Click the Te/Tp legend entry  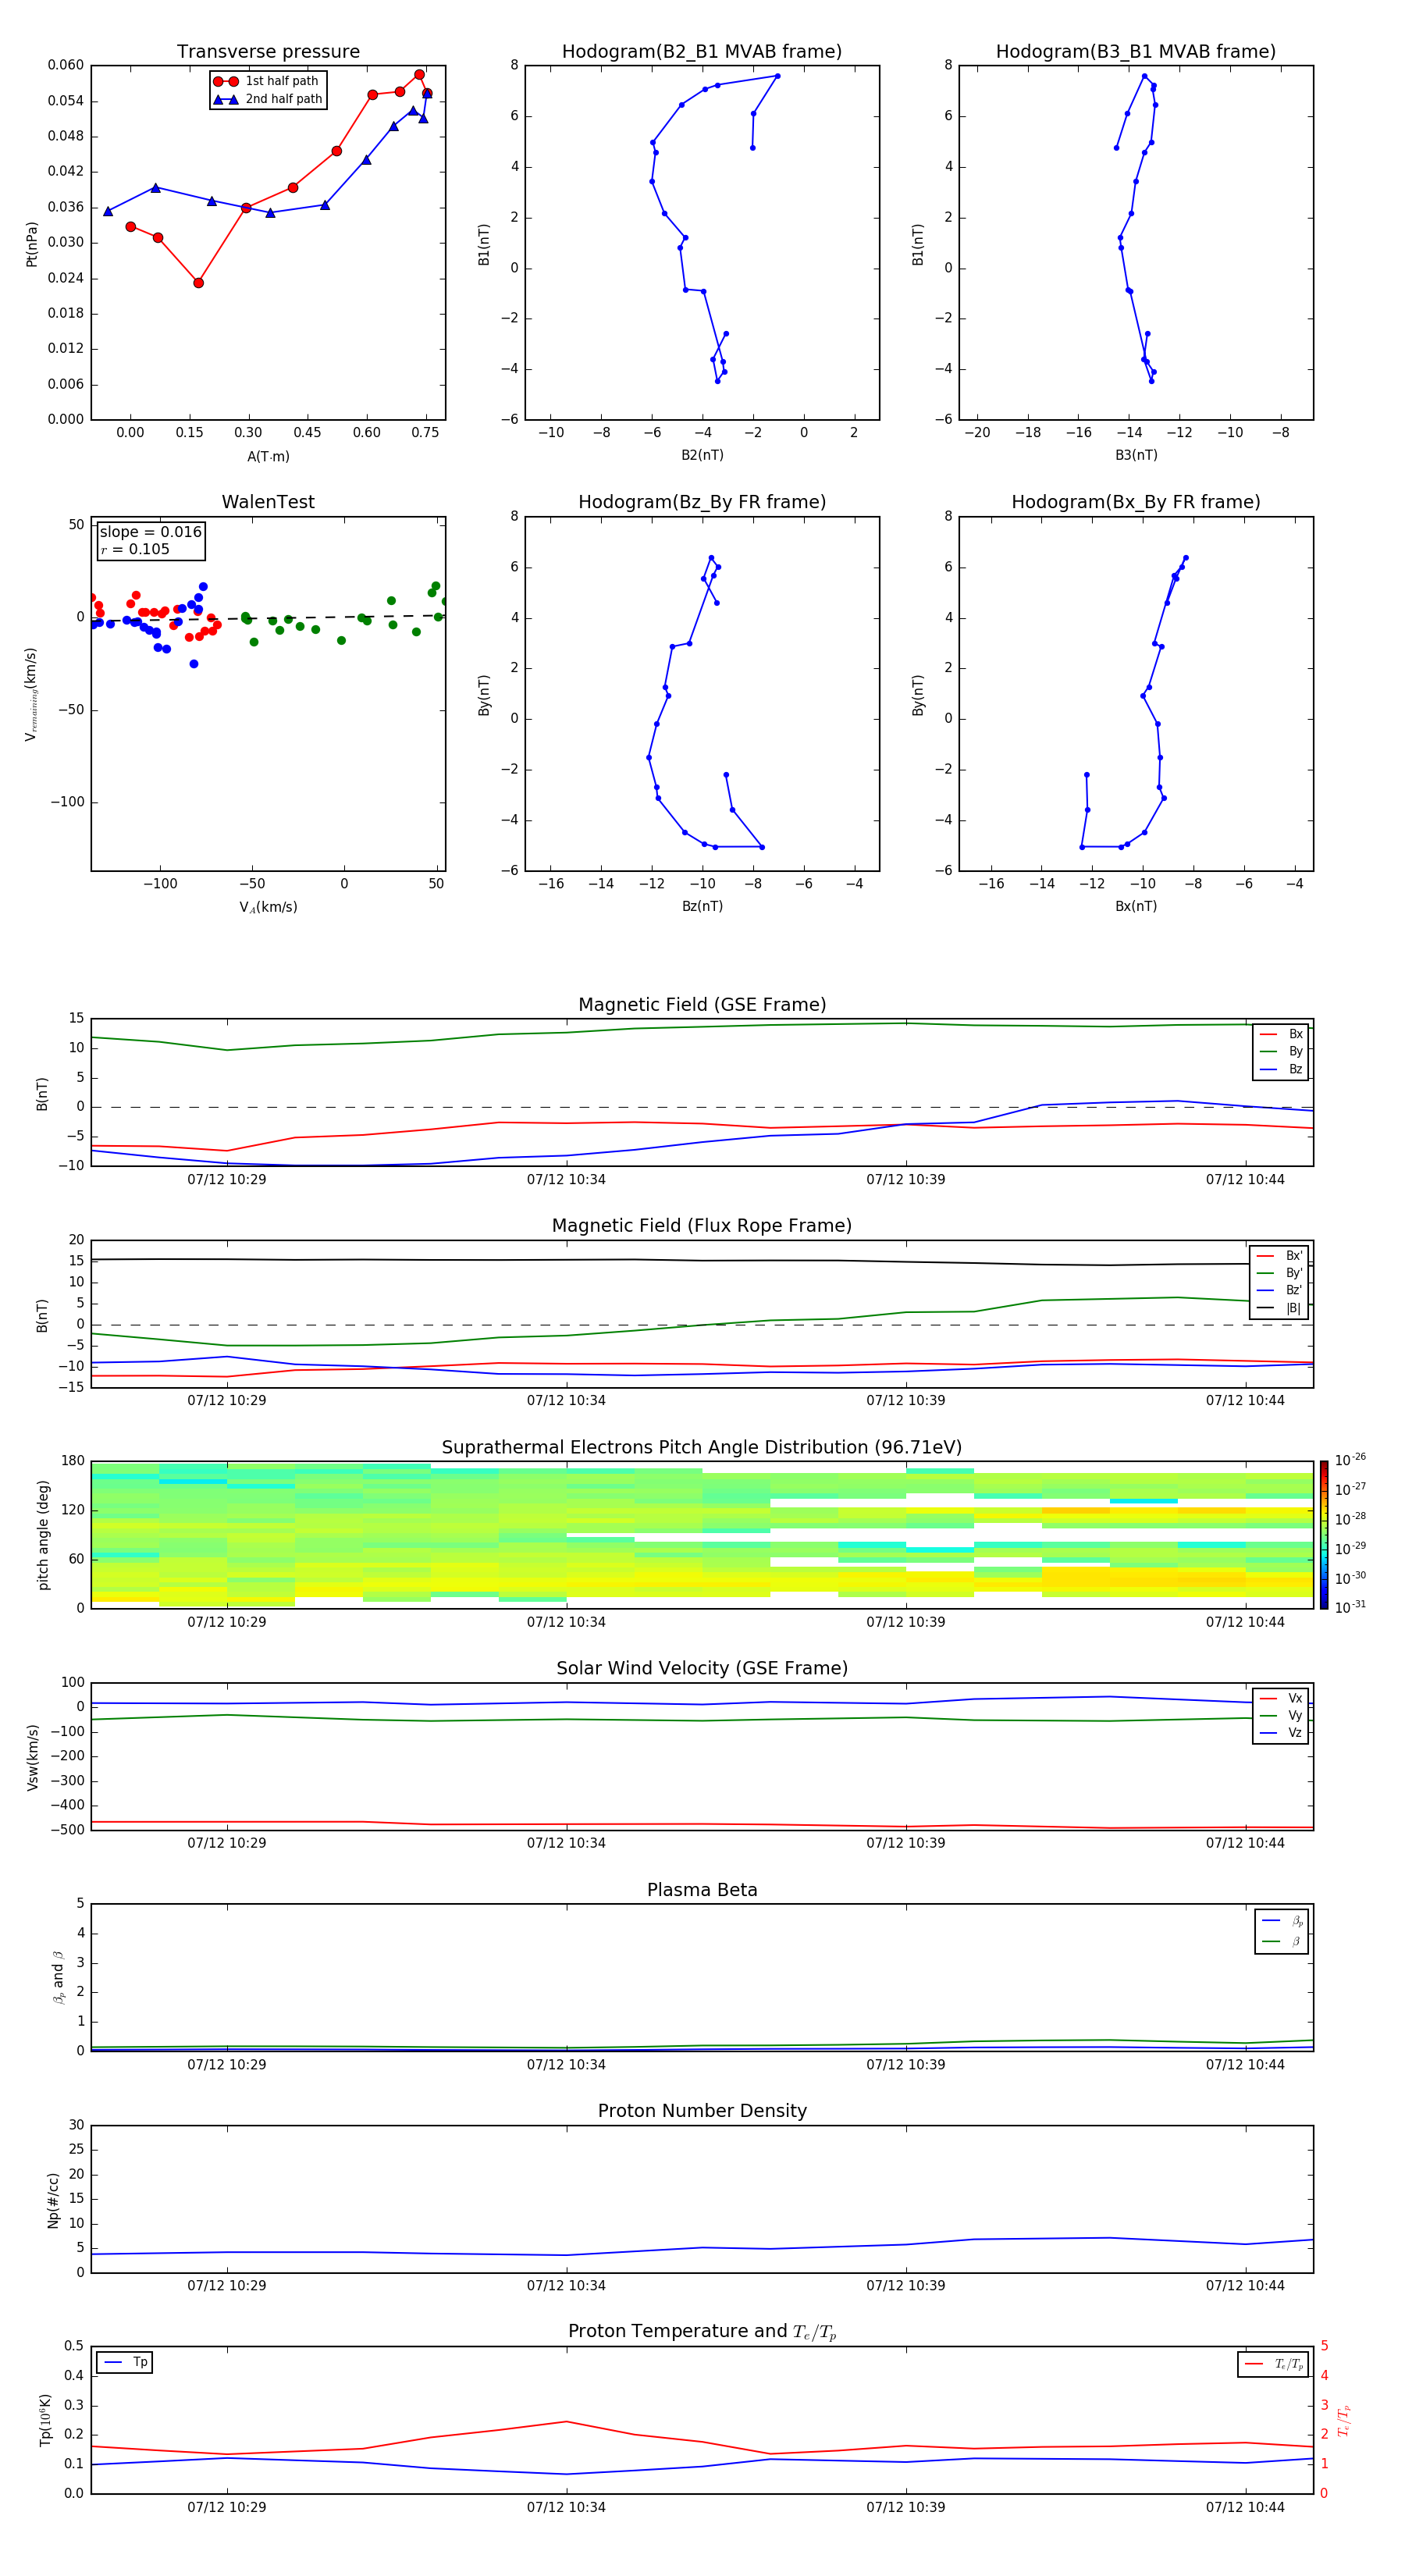point(1273,2364)
